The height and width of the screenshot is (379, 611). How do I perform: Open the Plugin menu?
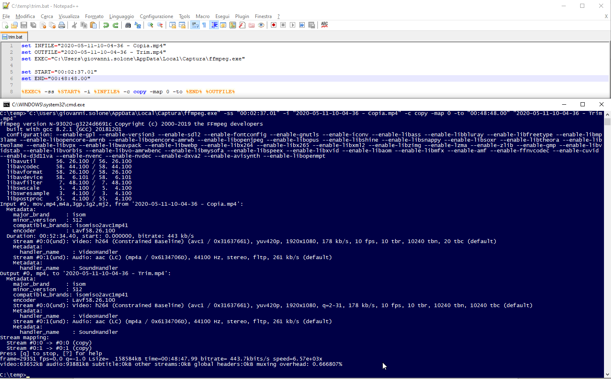click(242, 16)
